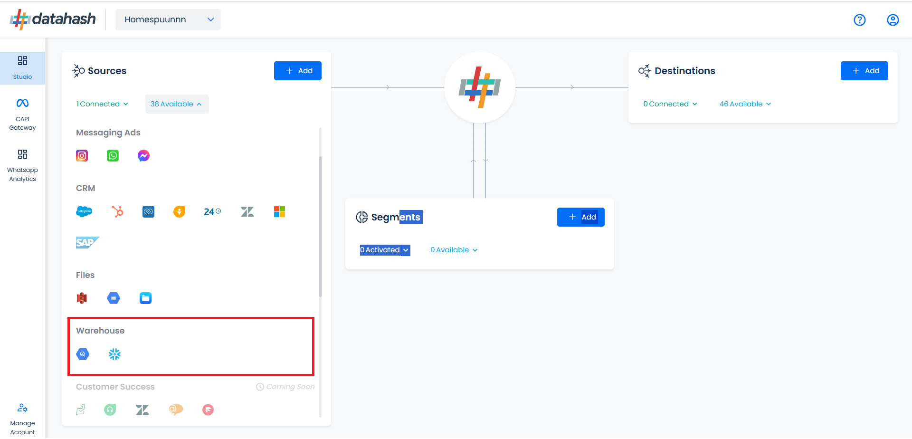Collapse the 38 Available sources list
The width and height of the screenshot is (912, 439).
pos(177,104)
